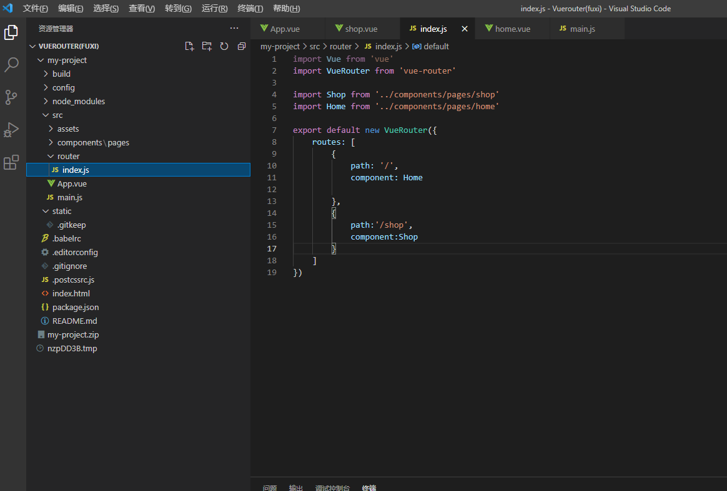Open the Explorer view in activity bar
The width and height of the screenshot is (727, 491).
11,32
